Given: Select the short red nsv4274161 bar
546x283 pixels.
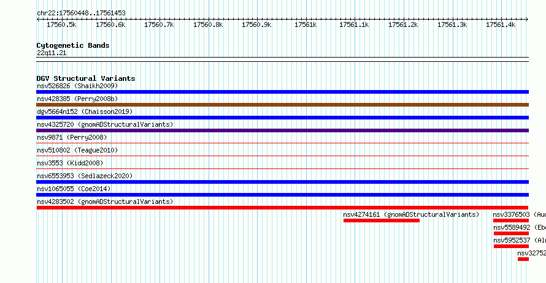Looking at the screenshot, I should point(382,221).
